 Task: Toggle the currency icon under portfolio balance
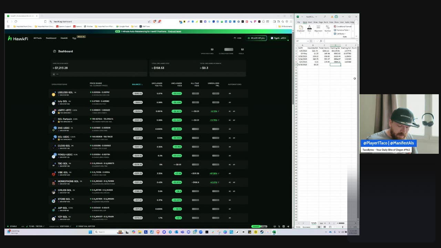coord(54,74)
